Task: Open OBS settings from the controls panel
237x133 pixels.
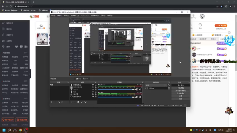Action: pyautogui.click(x=181, y=96)
